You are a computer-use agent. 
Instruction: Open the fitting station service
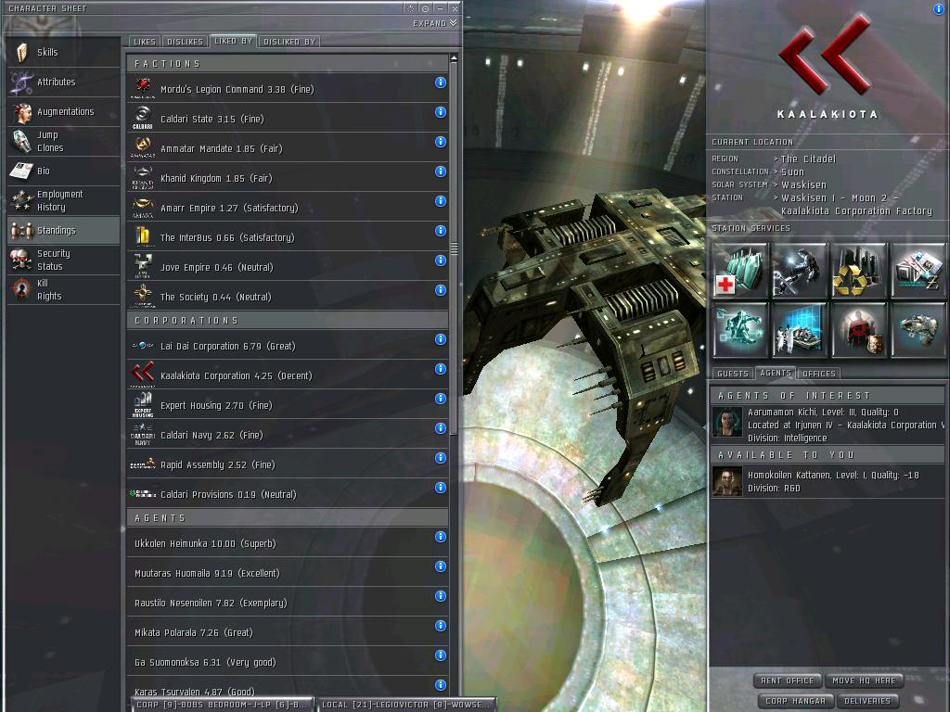pyautogui.click(x=740, y=330)
